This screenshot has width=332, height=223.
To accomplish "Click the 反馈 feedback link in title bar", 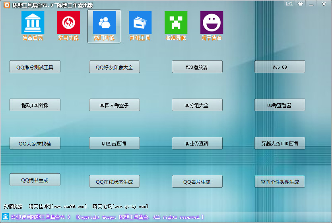I will (289, 4).
